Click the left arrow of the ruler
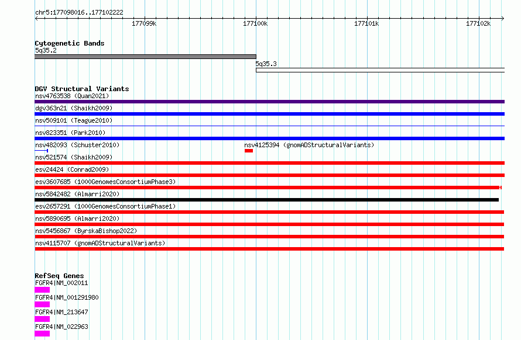The height and width of the screenshot is (340, 521). (36, 18)
